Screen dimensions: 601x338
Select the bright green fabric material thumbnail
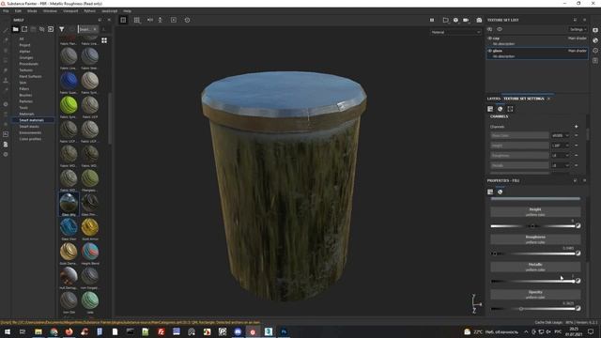pyautogui.click(x=69, y=105)
